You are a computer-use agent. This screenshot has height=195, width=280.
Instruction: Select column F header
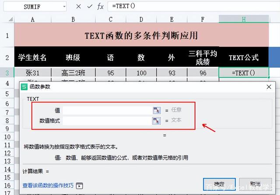203,19
